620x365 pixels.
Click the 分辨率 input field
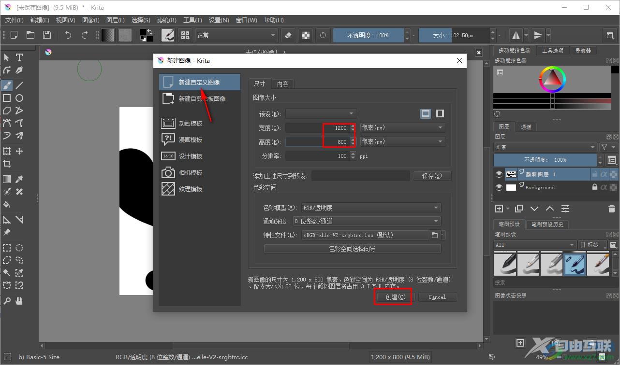tap(317, 156)
